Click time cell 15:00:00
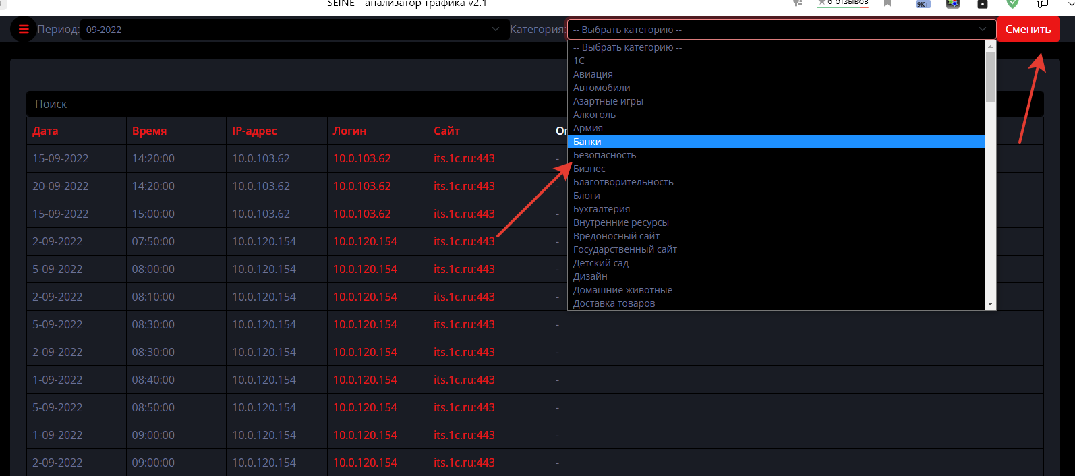Screen dimensions: 1075x476 tap(153, 214)
